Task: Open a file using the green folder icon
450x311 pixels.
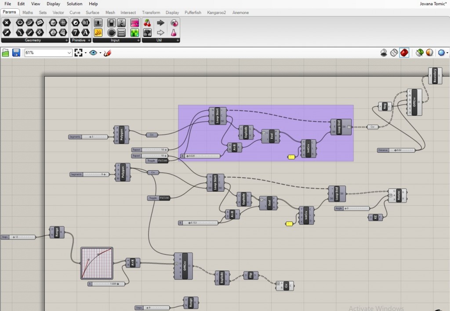Action: pyautogui.click(x=6, y=53)
